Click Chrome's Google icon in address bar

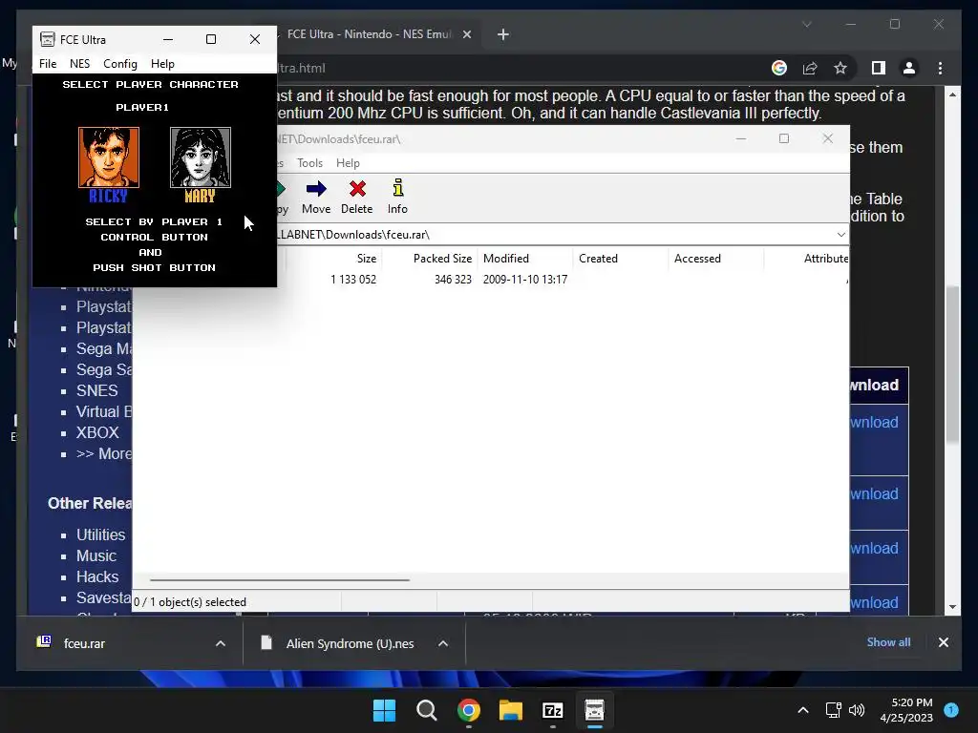[779, 68]
